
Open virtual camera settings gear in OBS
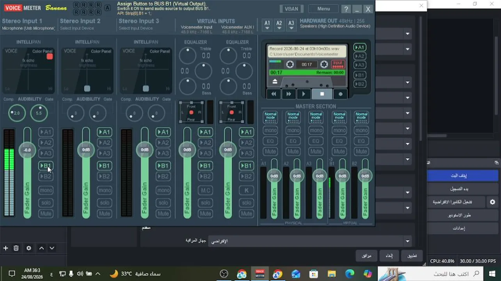492,202
